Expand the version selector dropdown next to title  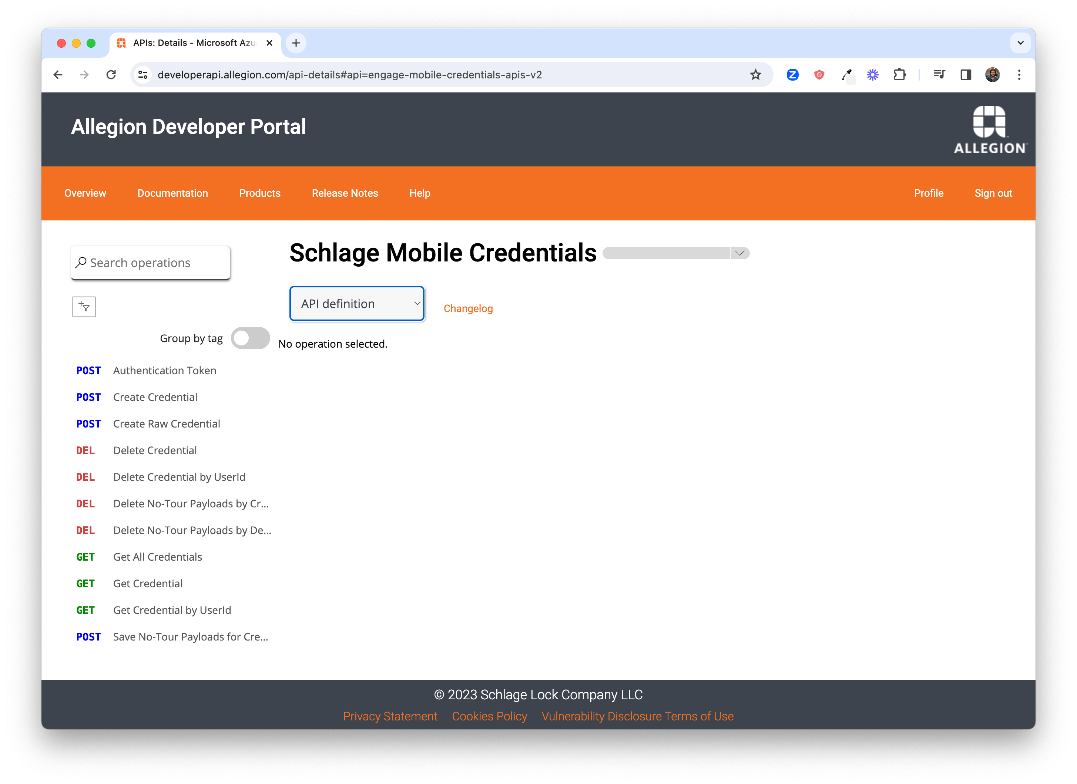click(739, 253)
